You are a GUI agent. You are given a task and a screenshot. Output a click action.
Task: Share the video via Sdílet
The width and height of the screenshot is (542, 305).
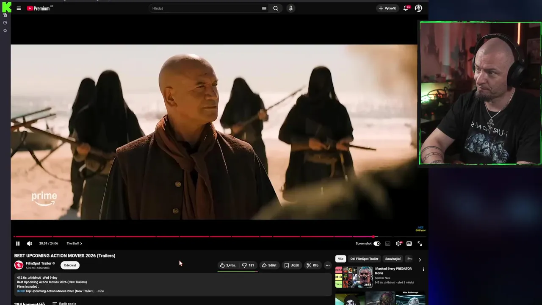(269, 265)
